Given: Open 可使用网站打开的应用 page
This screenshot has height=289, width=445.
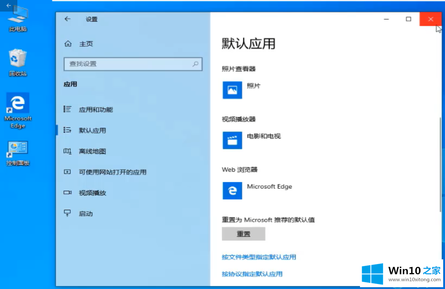Looking at the screenshot, I should (x=113, y=172).
